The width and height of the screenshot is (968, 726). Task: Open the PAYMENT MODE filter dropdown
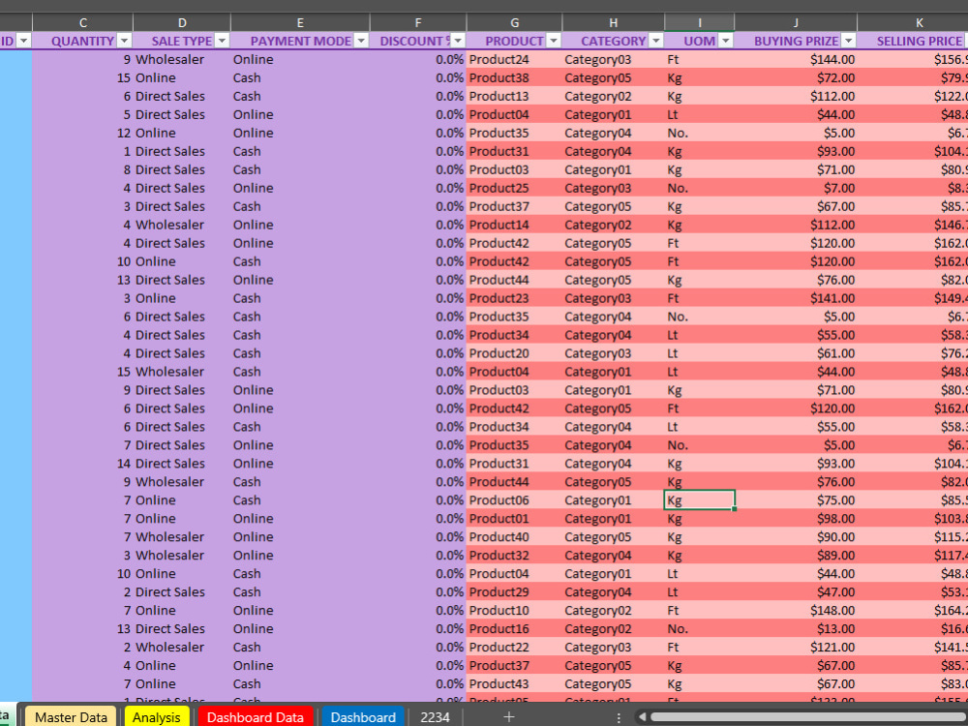coord(361,41)
